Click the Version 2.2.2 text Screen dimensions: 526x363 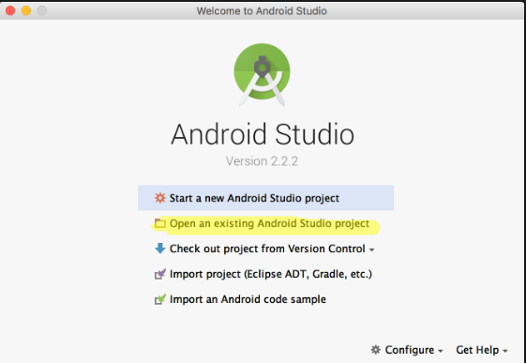click(262, 161)
